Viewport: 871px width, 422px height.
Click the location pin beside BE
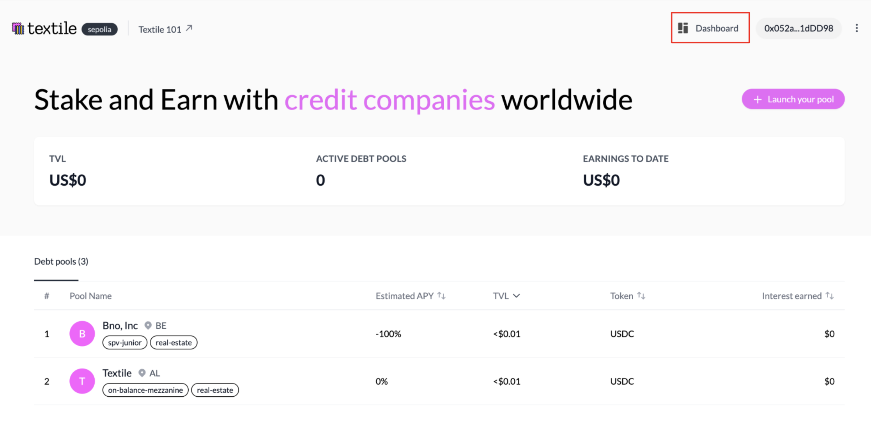[x=148, y=325]
